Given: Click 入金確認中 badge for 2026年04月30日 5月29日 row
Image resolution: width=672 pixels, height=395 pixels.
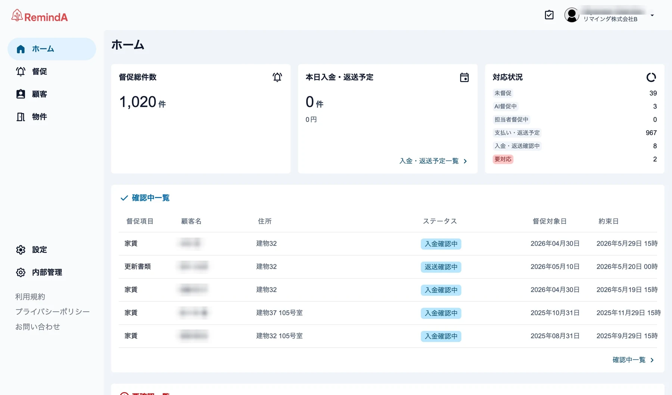Looking at the screenshot, I should (441, 244).
